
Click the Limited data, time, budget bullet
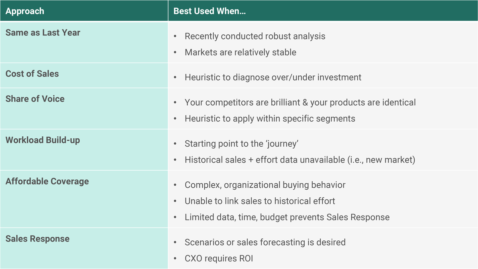click(x=287, y=217)
